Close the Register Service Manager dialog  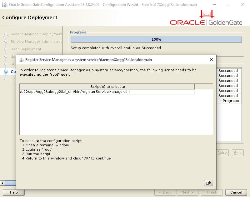(x=212, y=59)
